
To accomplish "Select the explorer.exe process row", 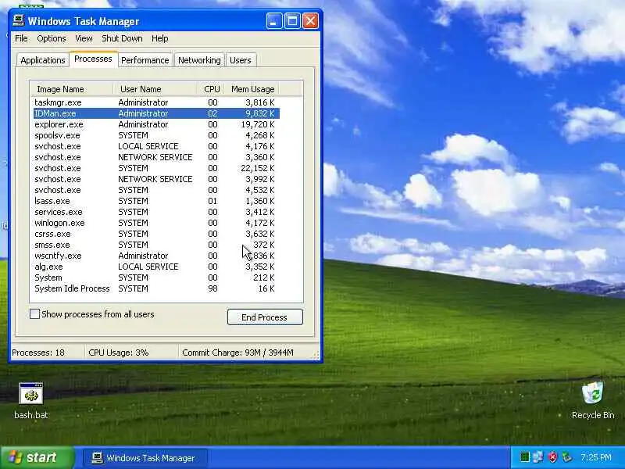I will (x=156, y=124).
